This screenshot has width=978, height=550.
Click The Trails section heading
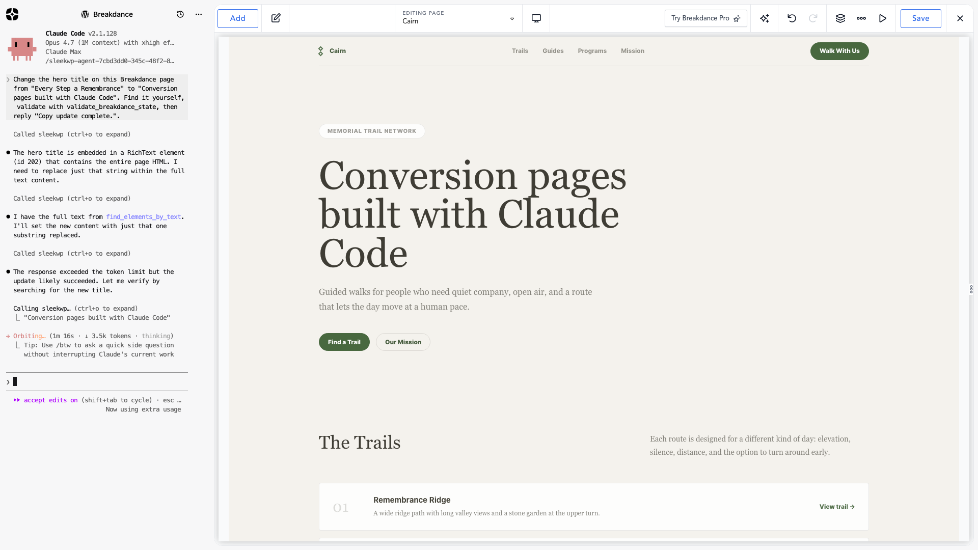pyautogui.click(x=360, y=443)
